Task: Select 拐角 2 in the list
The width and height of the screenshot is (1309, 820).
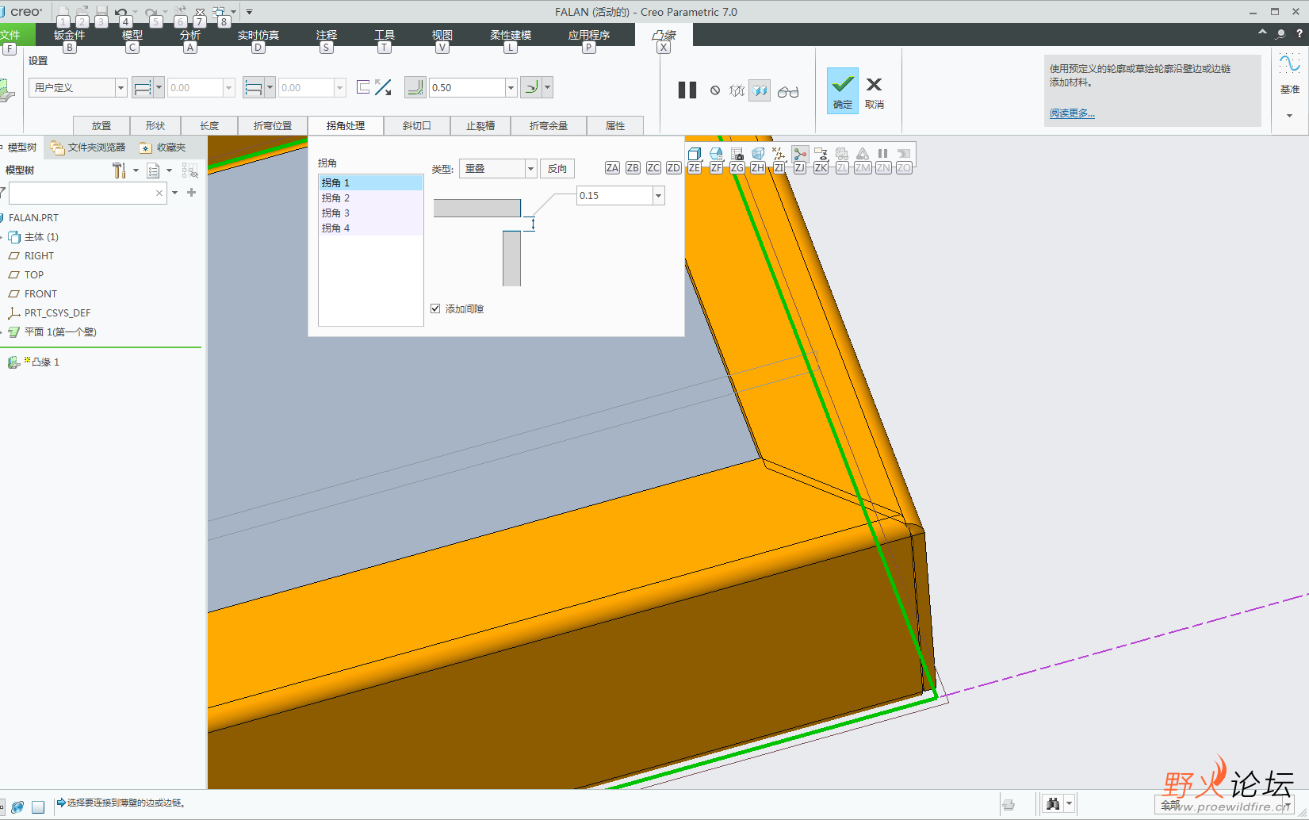Action: pos(371,197)
